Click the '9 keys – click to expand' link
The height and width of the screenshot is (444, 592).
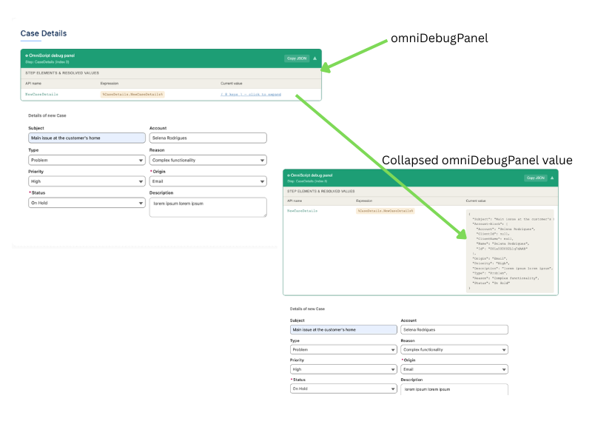click(x=251, y=95)
